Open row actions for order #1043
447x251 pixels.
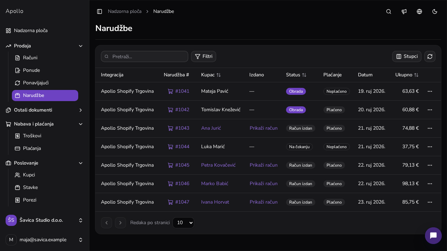point(430,128)
